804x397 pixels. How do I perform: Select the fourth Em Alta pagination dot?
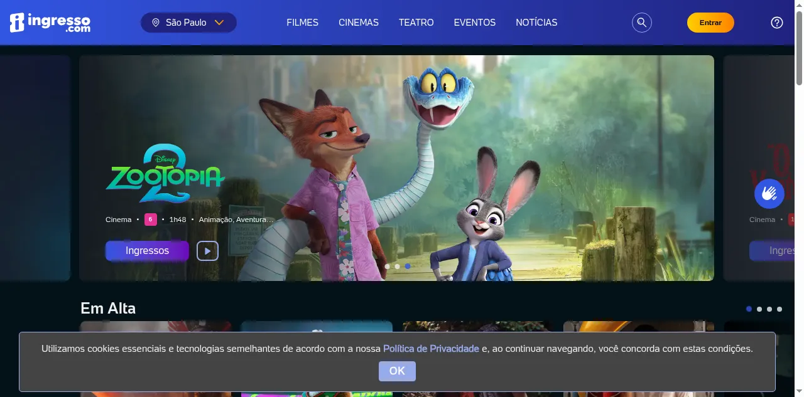pyautogui.click(x=780, y=309)
